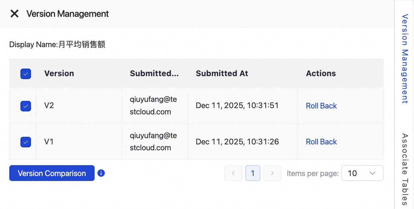Image resolution: width=414 pixels, height=209 pixels.
Task: Click the V1 timestamp Dec 11, 2025, 10:31:26
Action: (x=237, y=142)
